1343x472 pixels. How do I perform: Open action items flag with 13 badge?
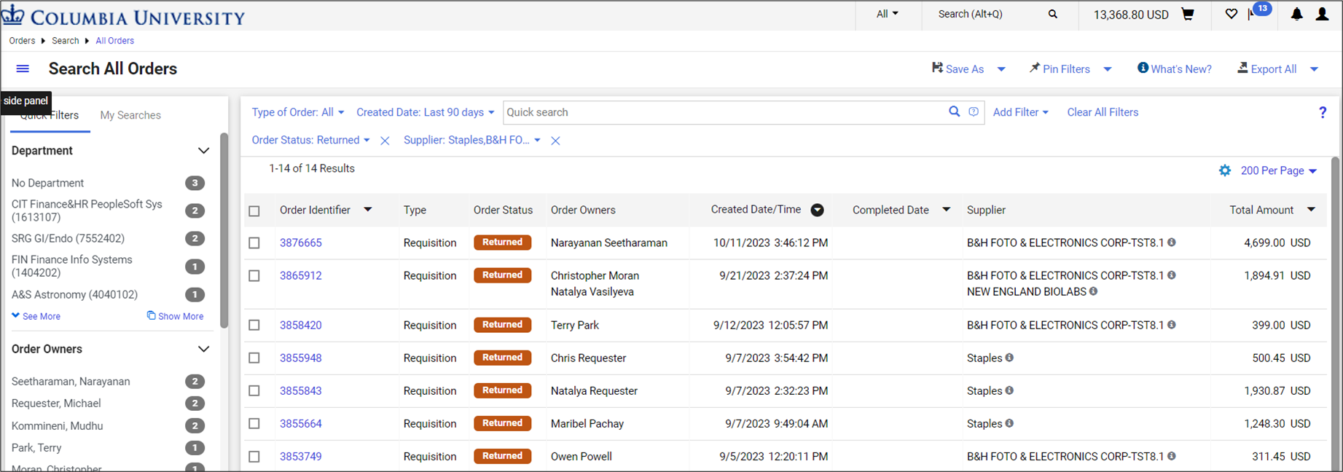pos(1259,11)
